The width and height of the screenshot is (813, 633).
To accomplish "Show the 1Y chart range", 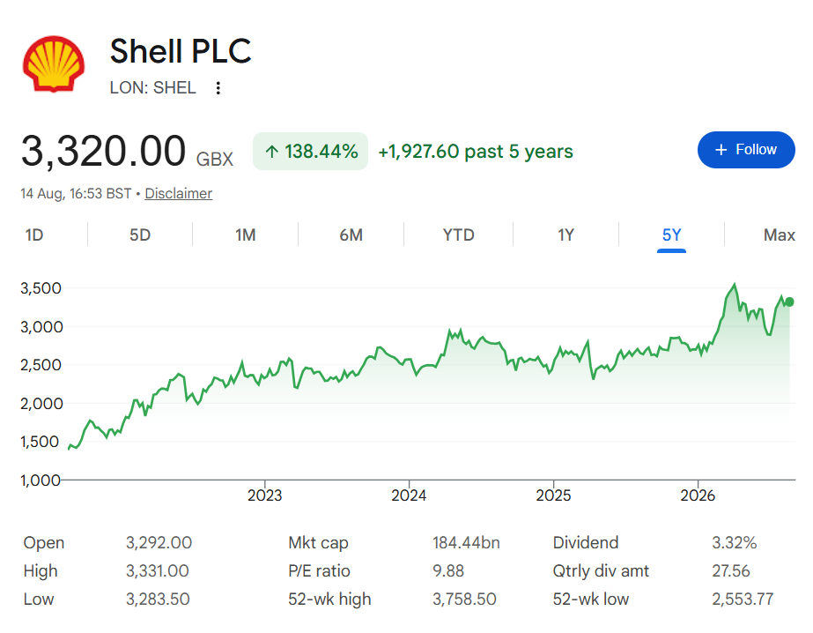I will [x=565, y=235].
